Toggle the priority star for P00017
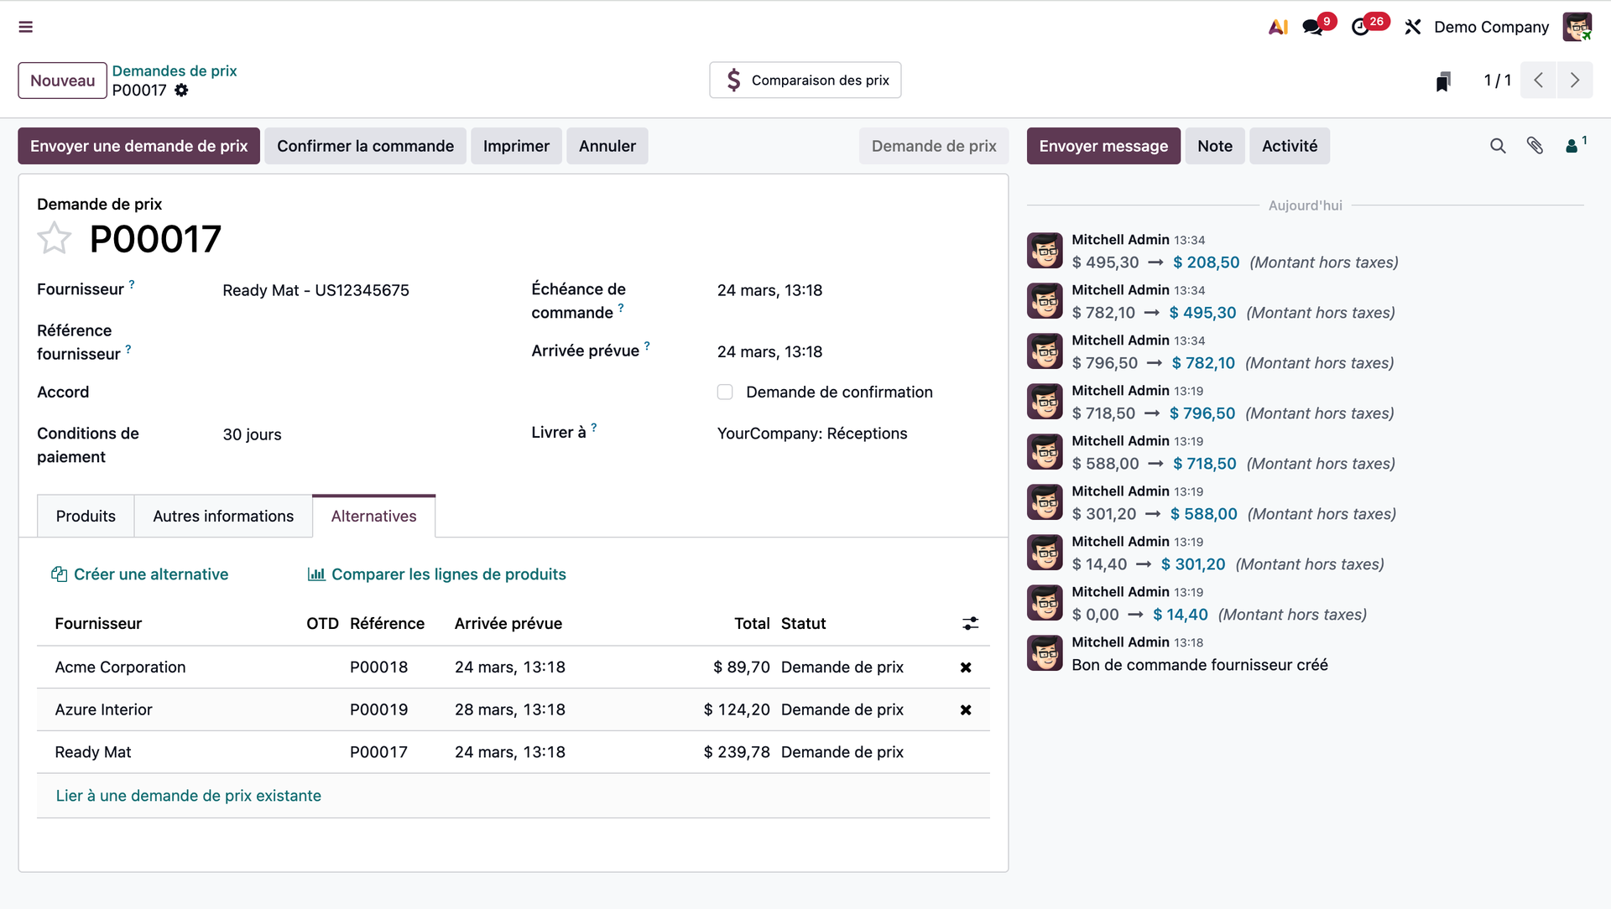Screen dimensions: 1611x909 [55, 239]
